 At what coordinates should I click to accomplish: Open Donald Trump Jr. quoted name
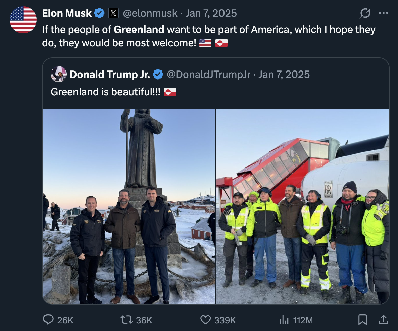pos(109,74)
